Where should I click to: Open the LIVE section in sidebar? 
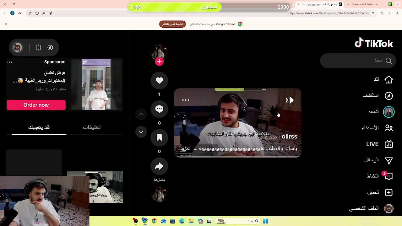coord(379,144)
